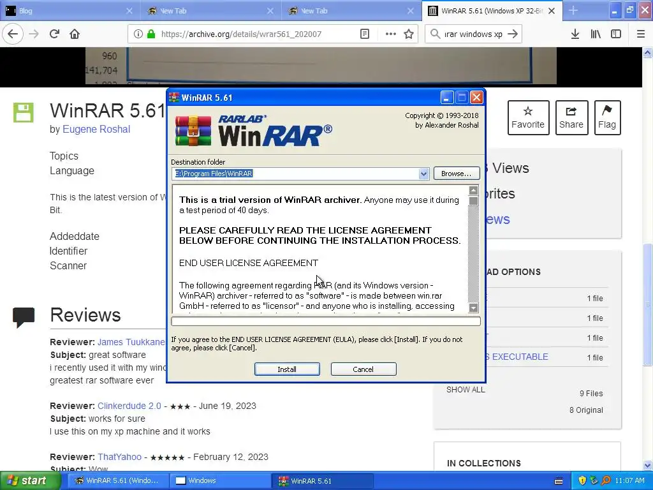This screenshot has width=653, height=490.
Task: Open Eugene Roshal author link
Action: click(x=96, y=130)
